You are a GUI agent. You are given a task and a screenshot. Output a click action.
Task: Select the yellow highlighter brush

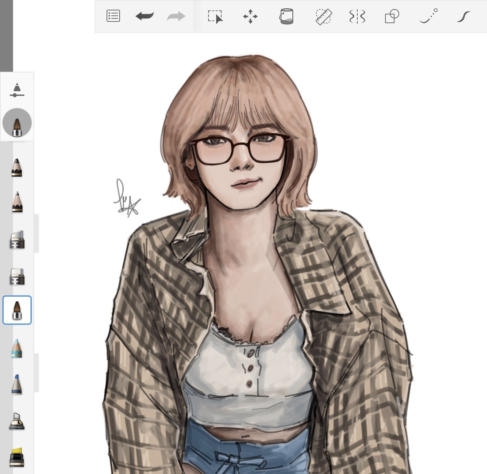click(17, 457)
